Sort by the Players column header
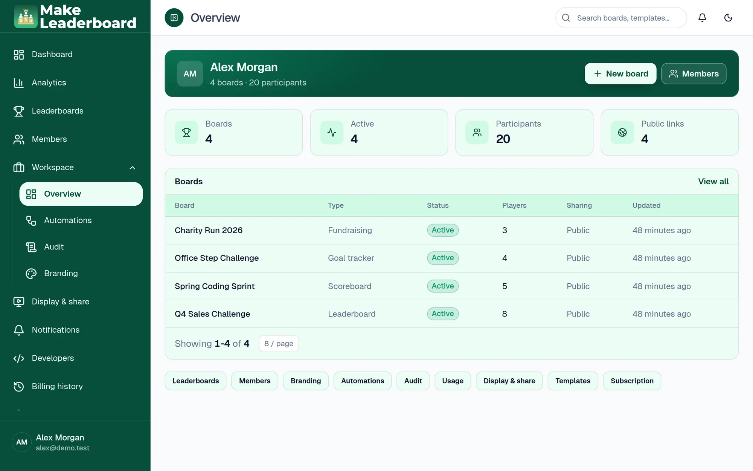The width and height of the screenshot is (753, 471). (x=514, y=205)
